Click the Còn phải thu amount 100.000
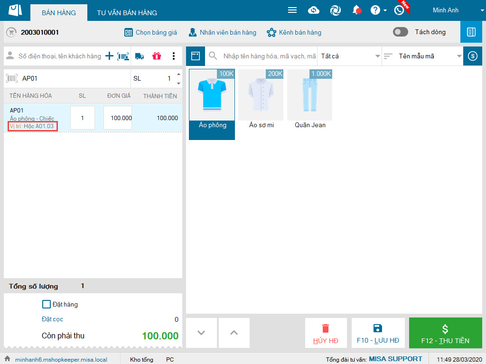The image size is (486, 364). [x=160, y=336]
